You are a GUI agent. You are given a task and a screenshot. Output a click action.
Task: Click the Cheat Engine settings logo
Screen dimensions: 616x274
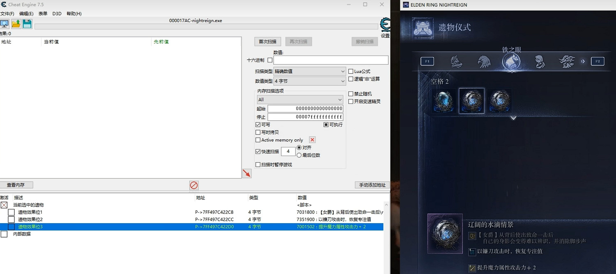coord(385,25)
